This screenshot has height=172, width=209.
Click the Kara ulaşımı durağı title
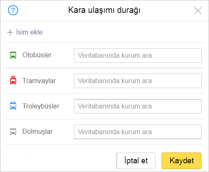pos(104,10)
